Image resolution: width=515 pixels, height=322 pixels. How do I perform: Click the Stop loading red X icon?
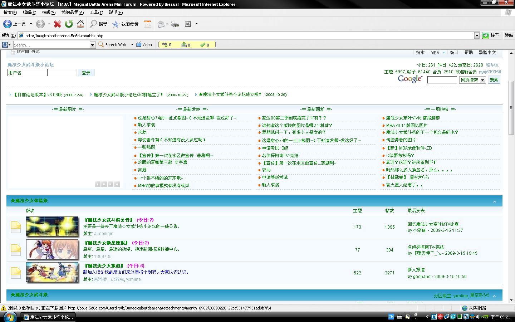pos(57,24)
